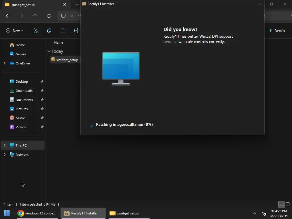Click the muted volume tray icon
The image size is (292, 219).
pos(264,213)
